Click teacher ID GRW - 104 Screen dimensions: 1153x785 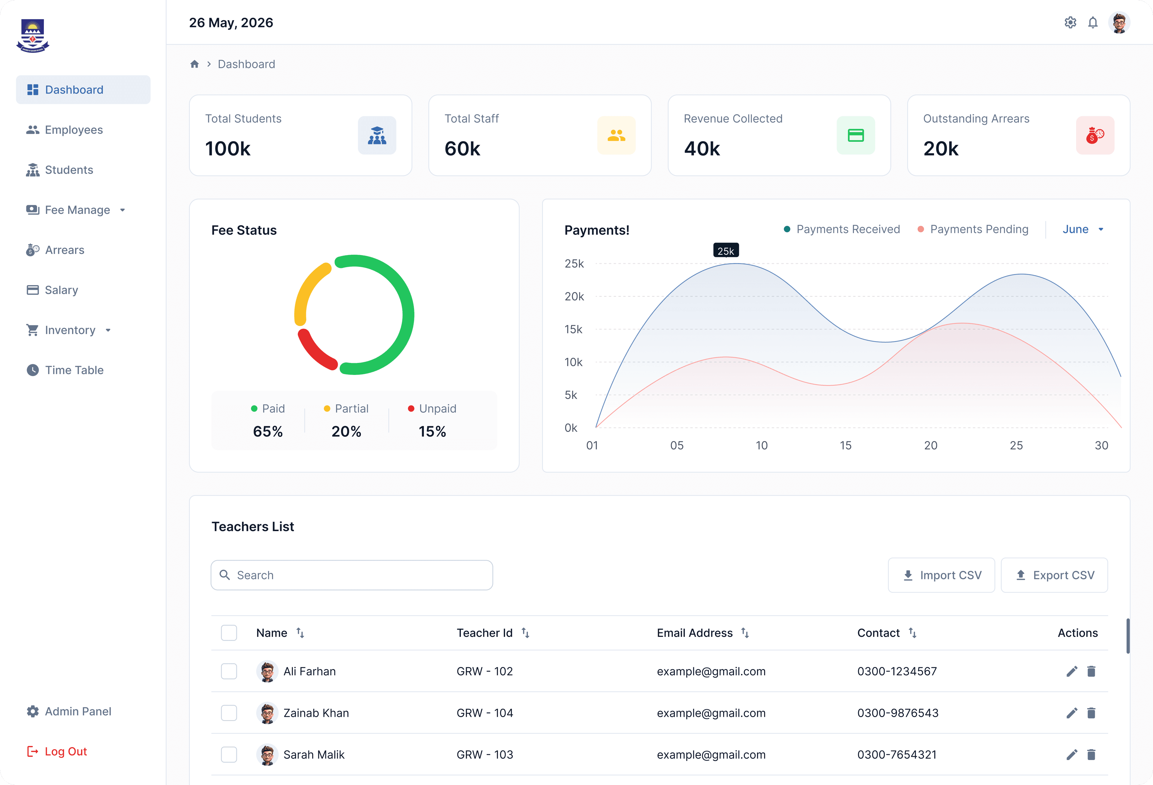pyautogui.click(x=484, y=713)
